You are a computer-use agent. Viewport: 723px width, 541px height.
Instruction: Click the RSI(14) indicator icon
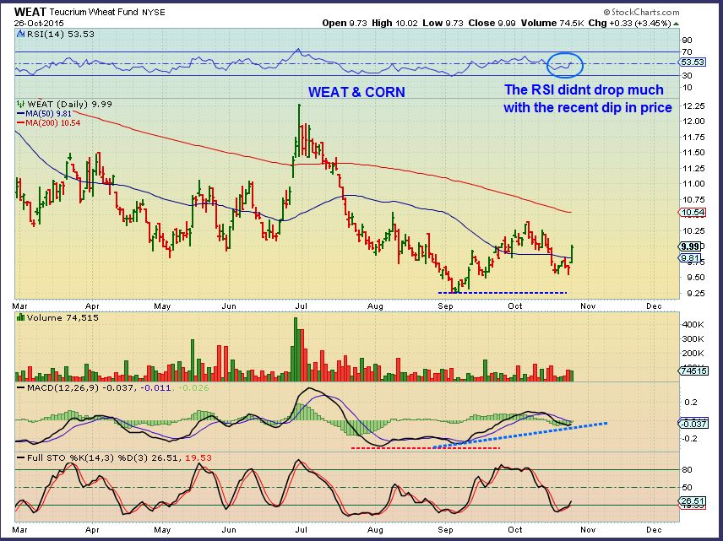20,34
